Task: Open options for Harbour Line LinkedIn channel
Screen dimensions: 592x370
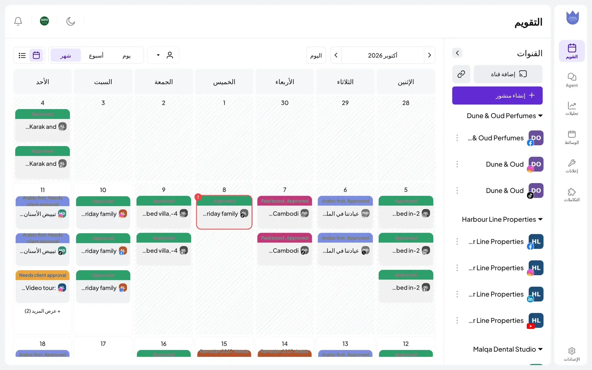Action: pos(457,294)
